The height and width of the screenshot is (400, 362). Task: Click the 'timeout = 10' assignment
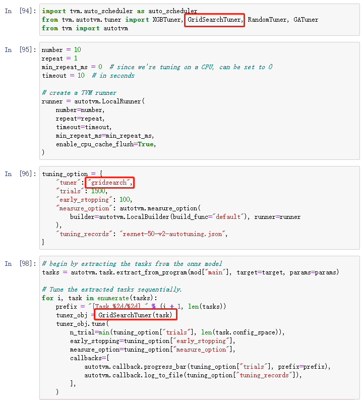63,76
